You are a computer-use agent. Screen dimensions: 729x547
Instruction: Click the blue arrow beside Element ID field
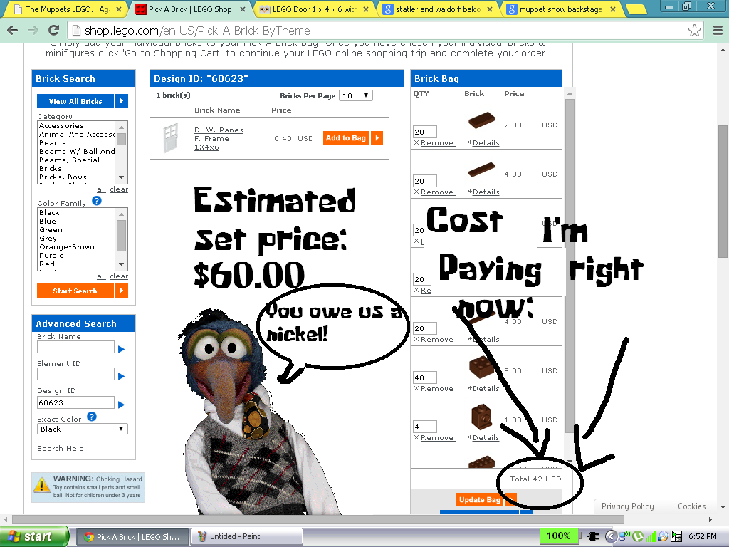(121, 376)
